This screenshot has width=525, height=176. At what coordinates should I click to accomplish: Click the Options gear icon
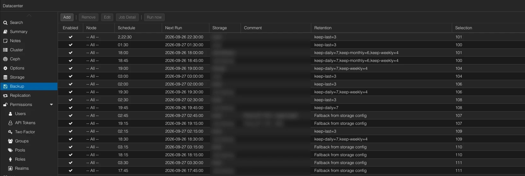tap(5, 68)
